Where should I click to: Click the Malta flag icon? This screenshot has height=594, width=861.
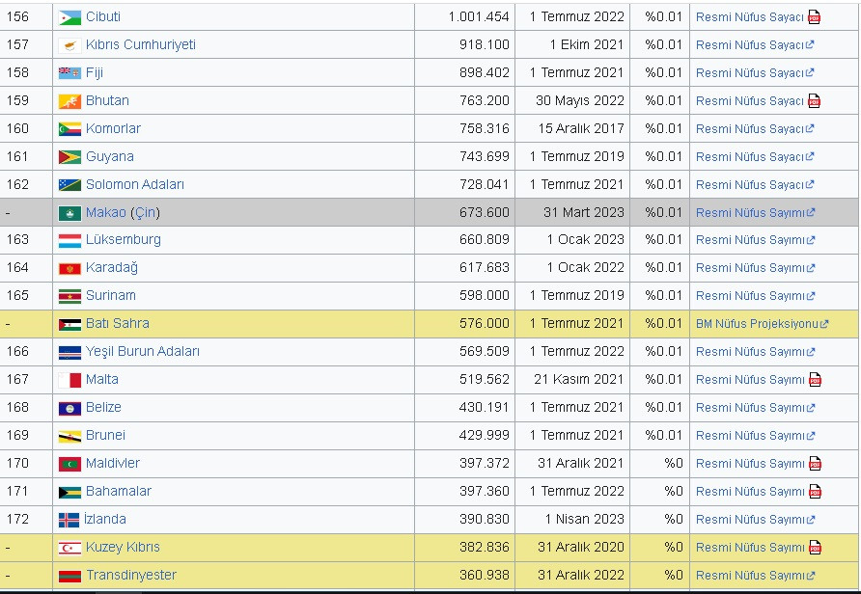coord(69,380)
